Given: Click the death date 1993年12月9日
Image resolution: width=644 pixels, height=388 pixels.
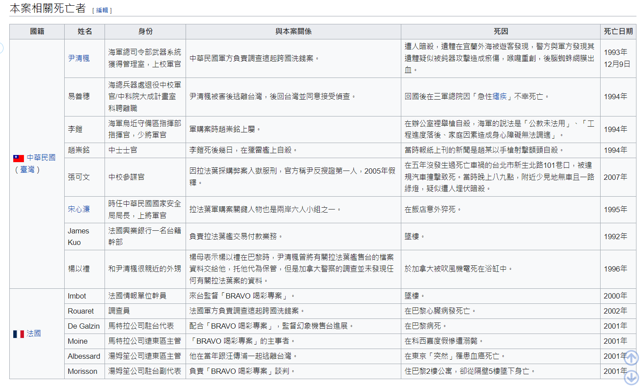Looking at the screenshot, I should click(x=618, y=58).
